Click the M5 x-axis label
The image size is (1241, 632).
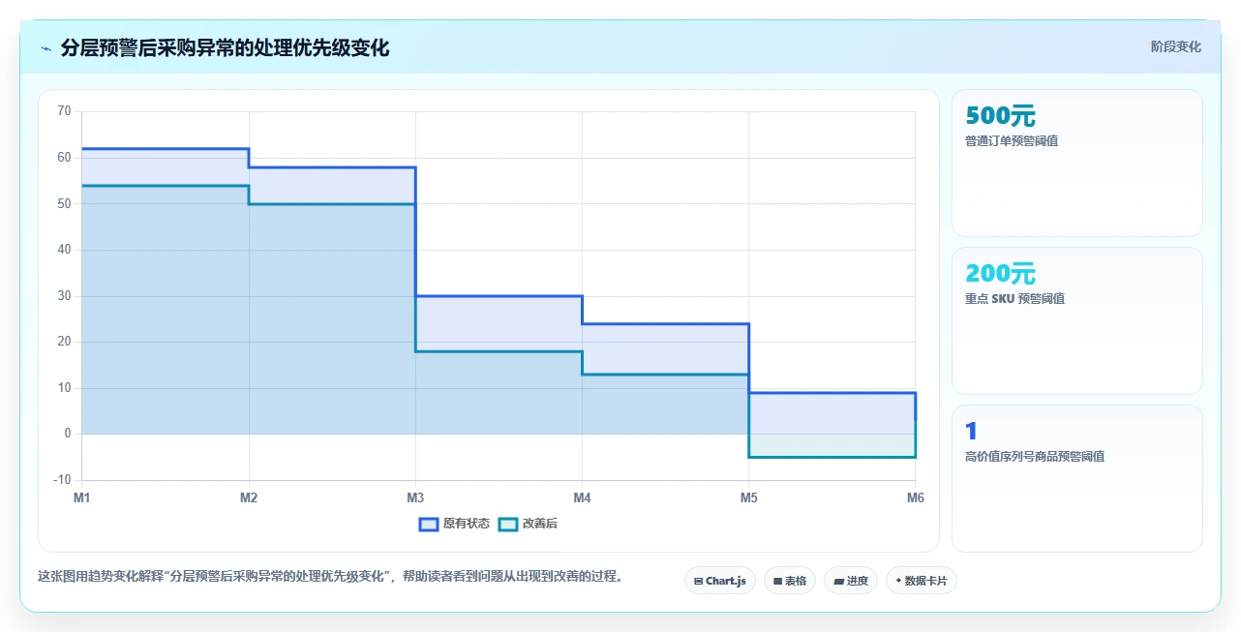click(748, 498)
